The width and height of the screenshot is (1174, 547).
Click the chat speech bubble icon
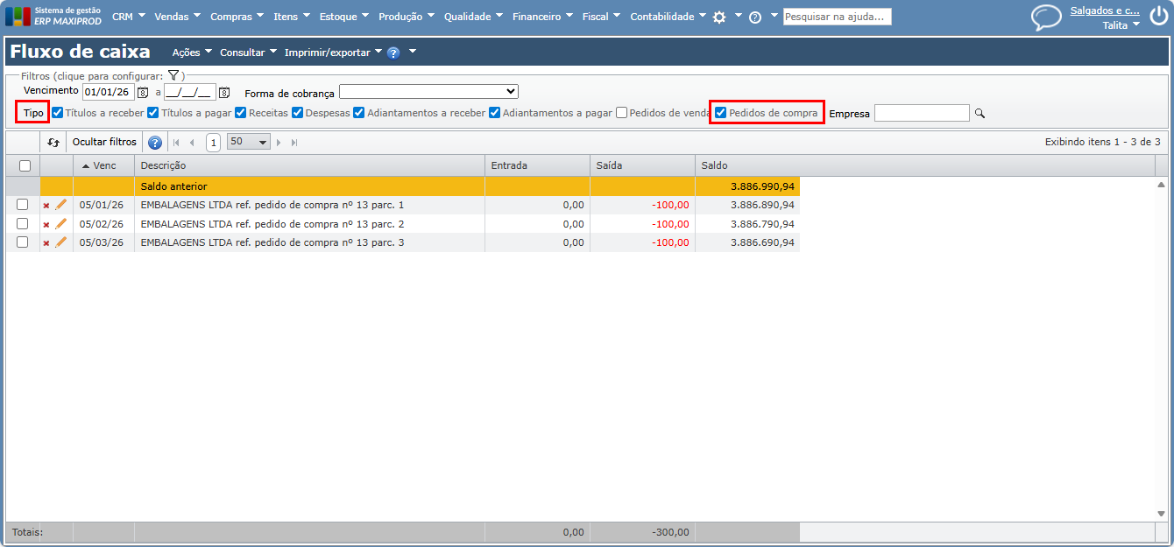coord(1045,18)
